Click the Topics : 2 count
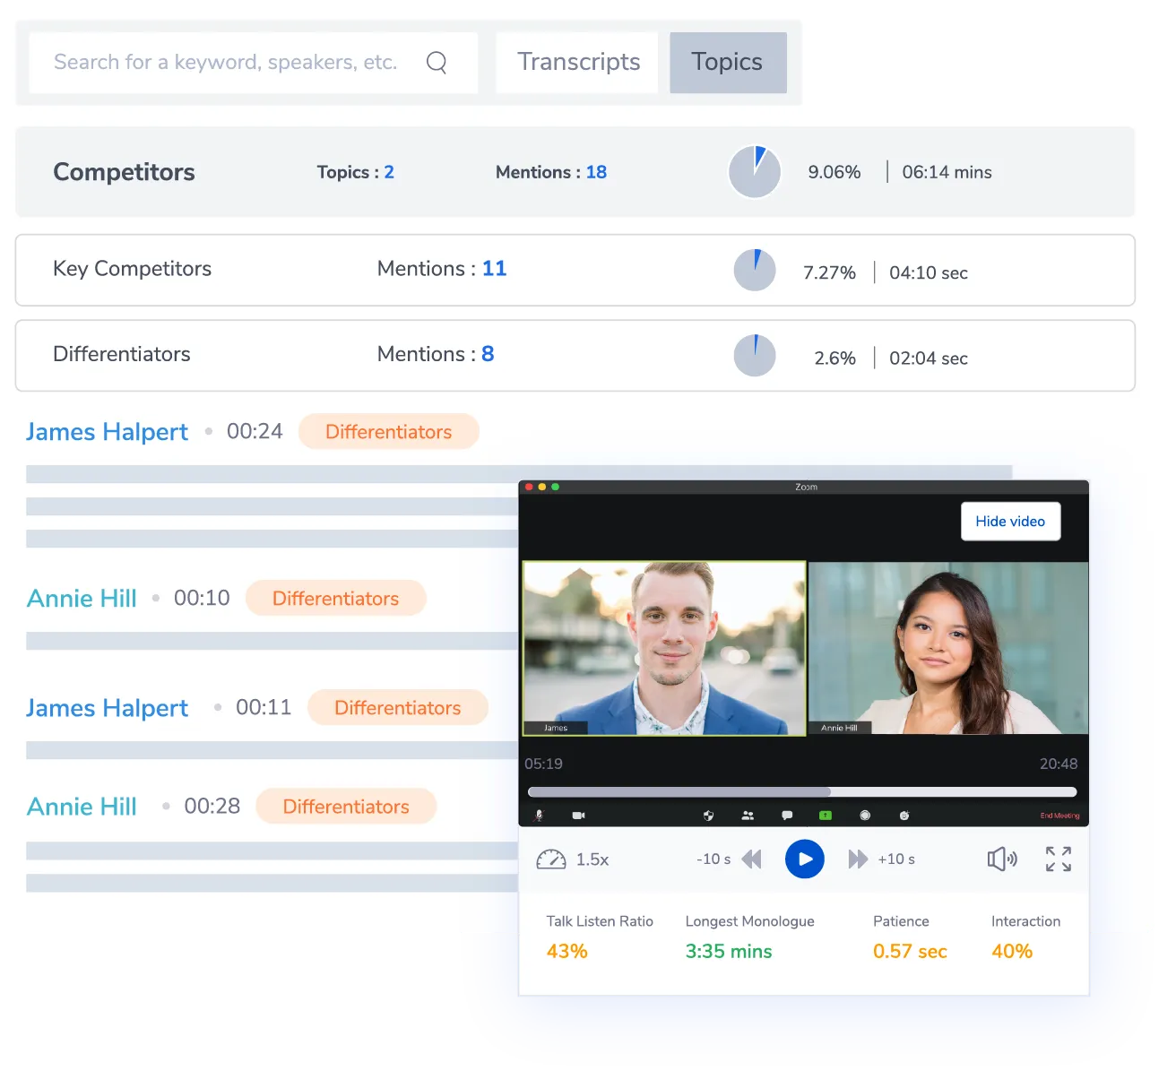This screenshot has width=1176, height=1088. [356, 172]
